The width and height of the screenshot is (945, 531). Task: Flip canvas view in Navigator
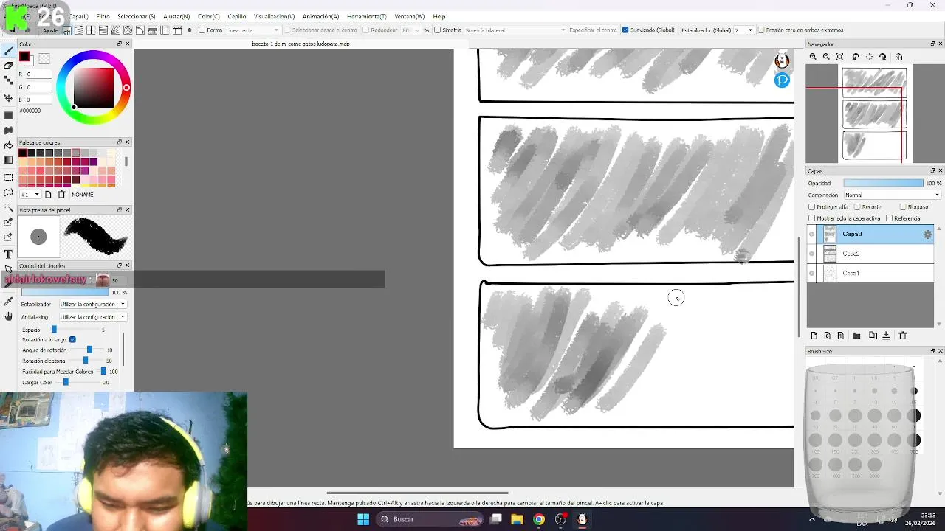tap(898, 57)
